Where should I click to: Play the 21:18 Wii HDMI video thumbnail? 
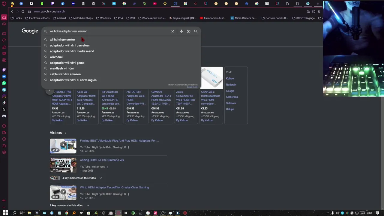(63, 165)
